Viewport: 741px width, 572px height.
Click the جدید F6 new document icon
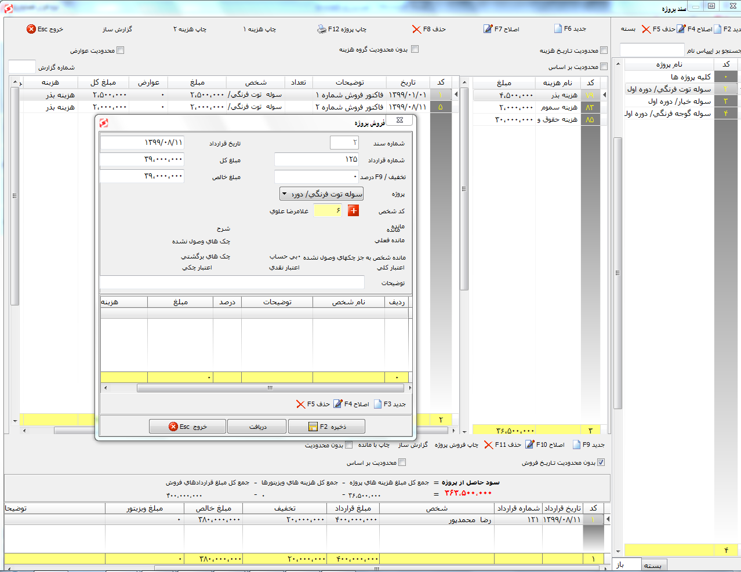pos(558,29)
